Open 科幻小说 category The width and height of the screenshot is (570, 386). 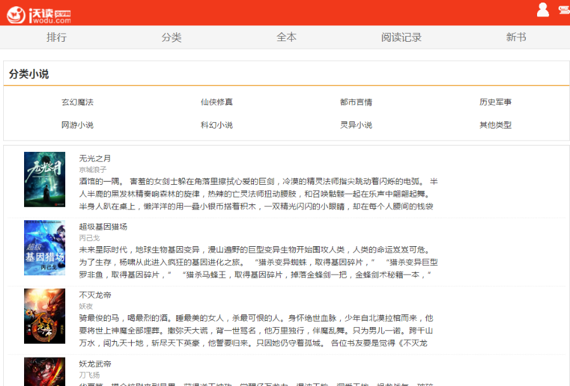(217, 125)
